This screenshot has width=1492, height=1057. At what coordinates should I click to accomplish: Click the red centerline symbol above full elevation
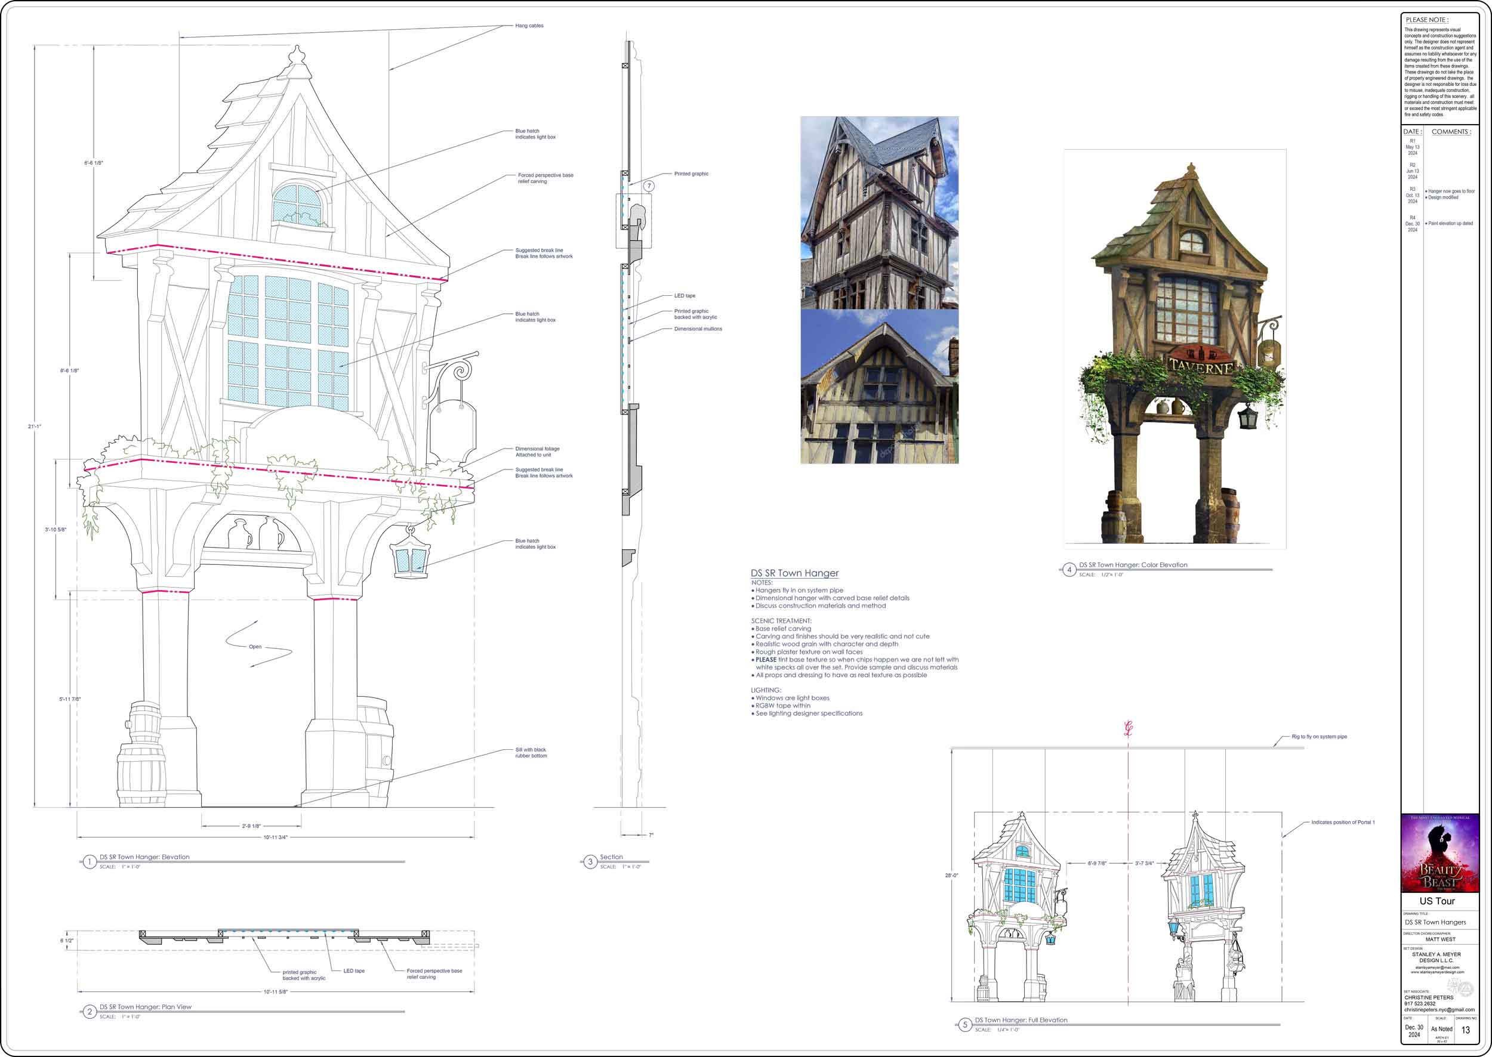point(1129,728)
